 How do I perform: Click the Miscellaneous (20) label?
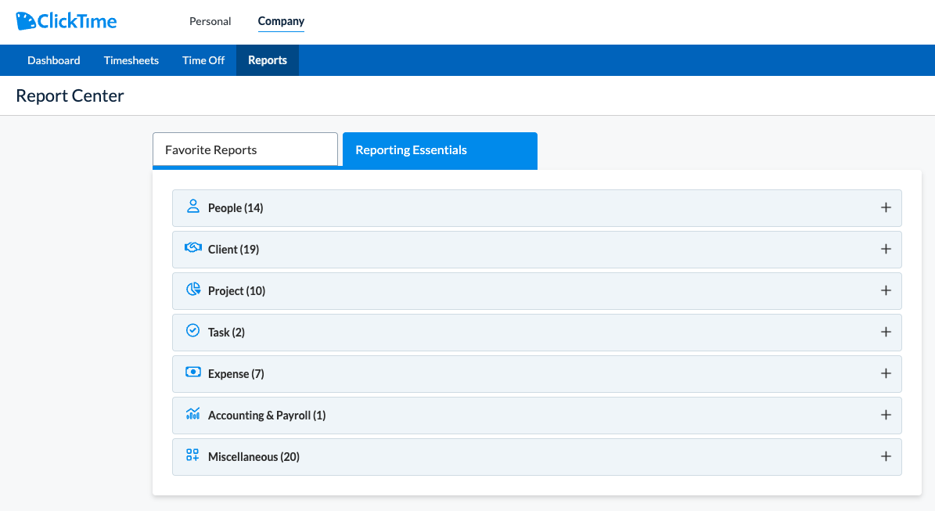coord(254,457)
